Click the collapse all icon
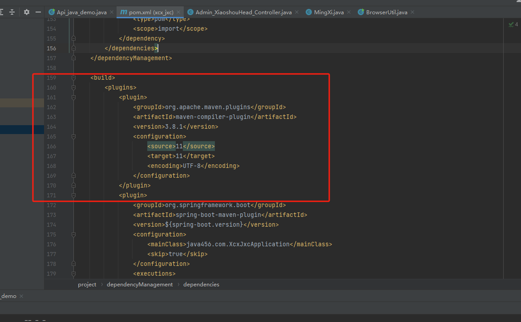Screen dimensions: 521x322 tap(12, 12)
